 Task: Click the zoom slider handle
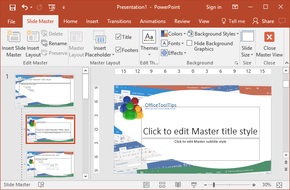click(214, 185)
